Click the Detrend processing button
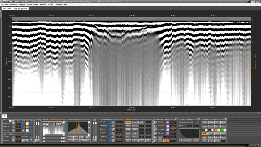This screenshot has height=147, width=261. pos(135,122)
